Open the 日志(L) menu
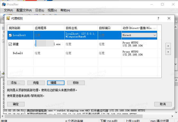The image size is (178, 122). click(x=40, y=11)
